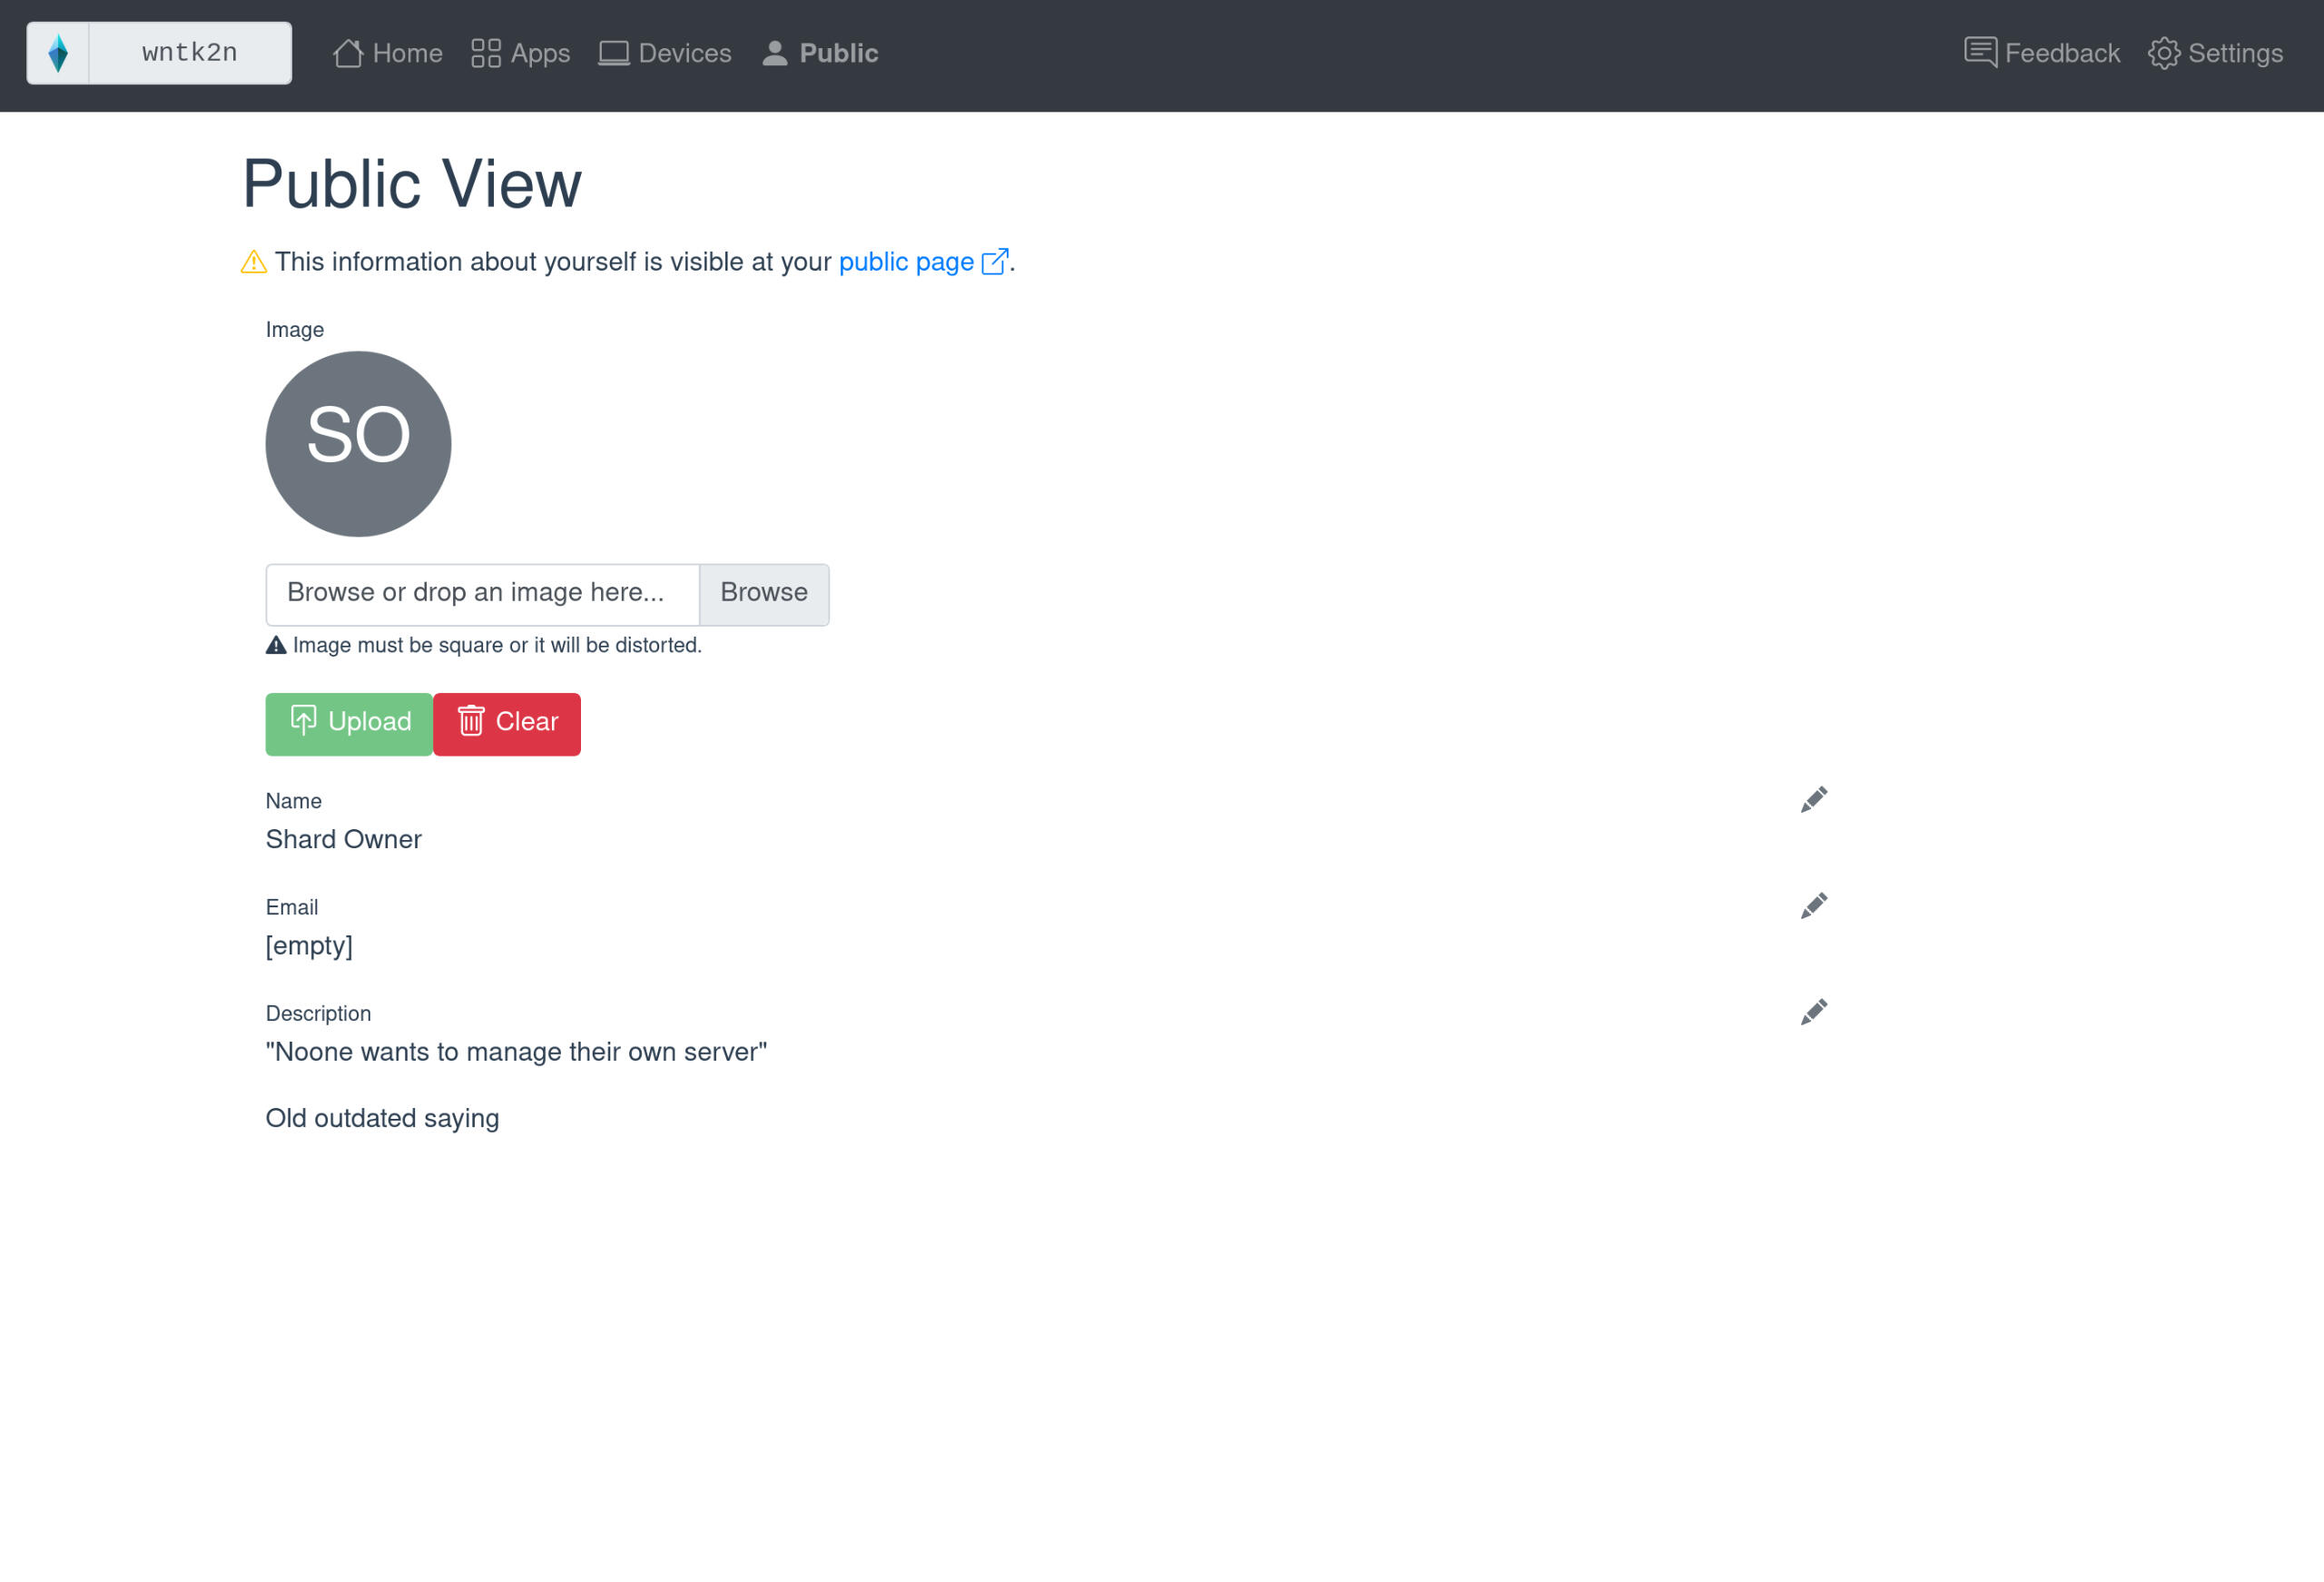Click the Feedback speech bubble icon

(1980, 52)
